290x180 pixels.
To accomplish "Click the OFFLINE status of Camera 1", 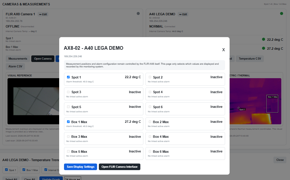I will pyautogui.click(x=12, y=26).
